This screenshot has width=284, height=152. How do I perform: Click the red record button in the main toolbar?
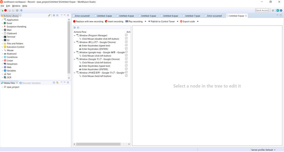tap(5, 10)
